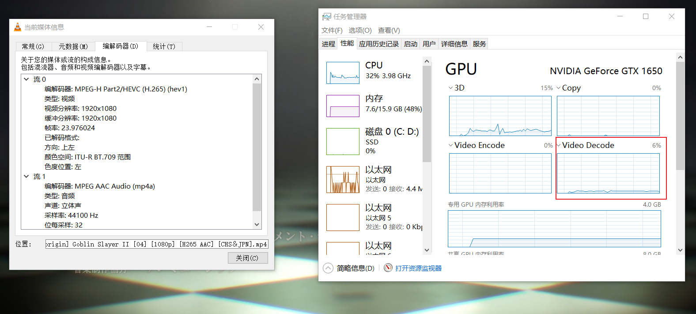Select the 方向: 上左 row

coord(60,148)
